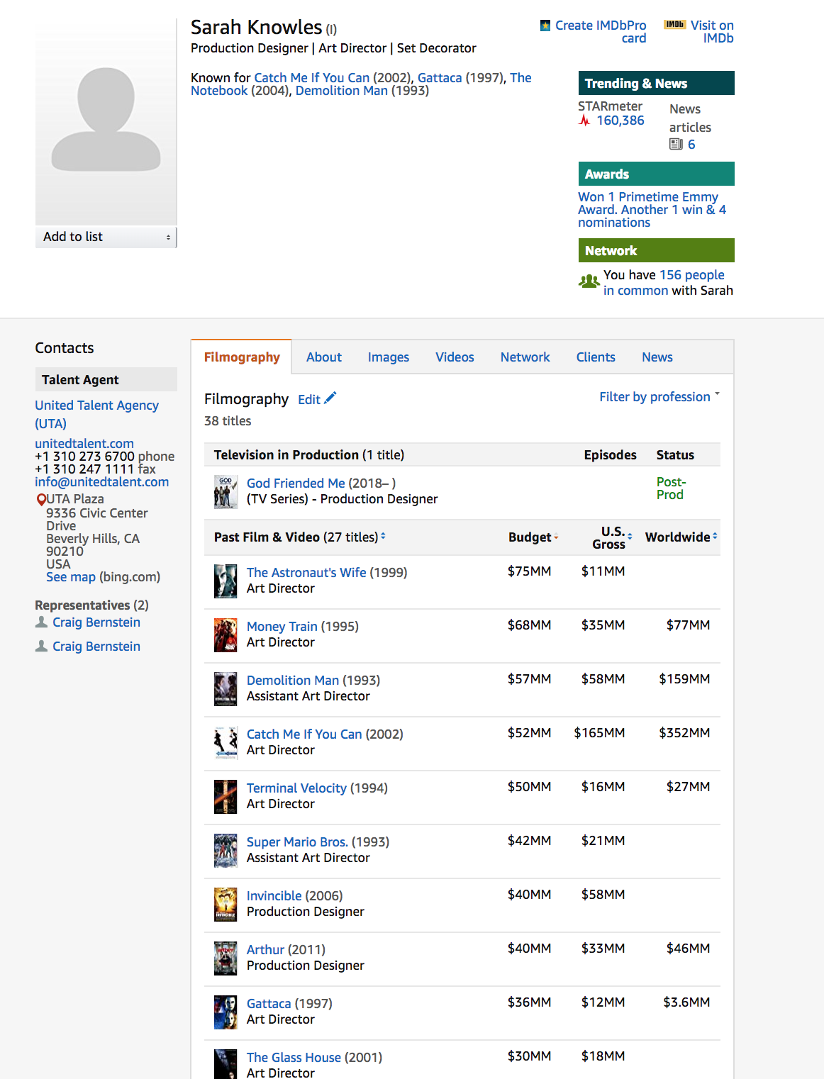Image resolution: width=824 pixels, height=1079 pixels.
Task: Open the Terminal Velocity poster thumbnail
Action: pos(226,797)
